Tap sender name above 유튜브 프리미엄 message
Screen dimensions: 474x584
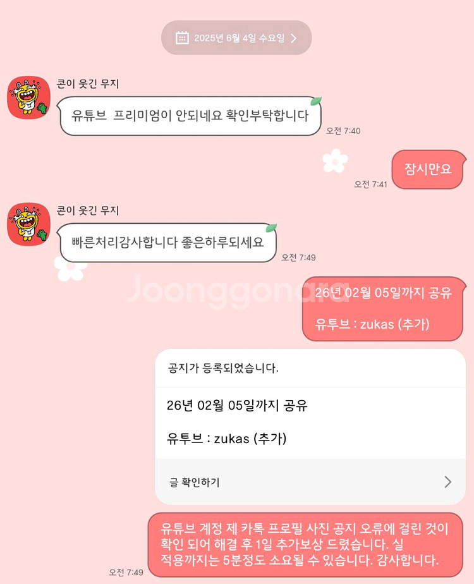pyautogui.click(x=88, y=84)
